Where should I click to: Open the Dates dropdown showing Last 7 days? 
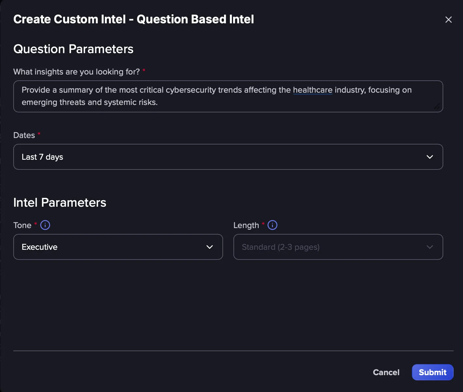pos(228,157)
